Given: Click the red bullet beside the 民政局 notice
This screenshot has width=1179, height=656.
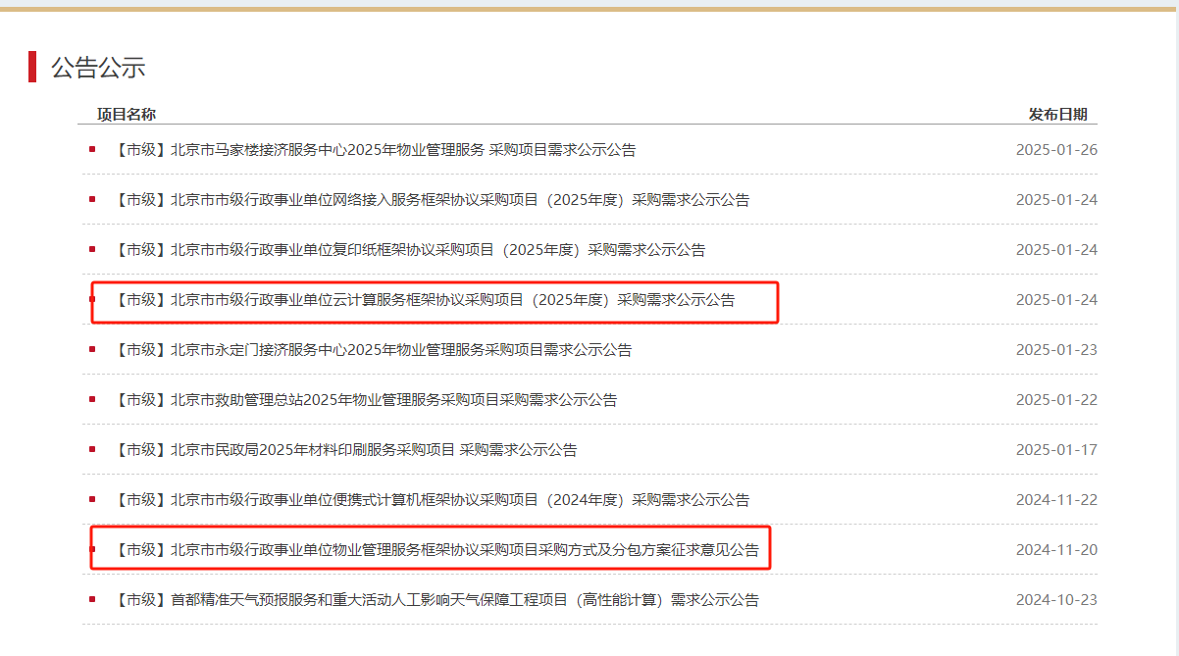Looking at the screenshot, I should click(92, 449).
